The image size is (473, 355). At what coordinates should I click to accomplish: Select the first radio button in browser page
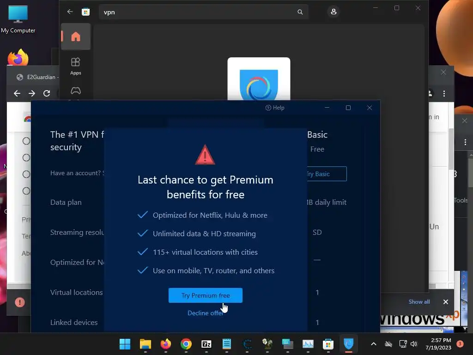(x=26, y=141)
